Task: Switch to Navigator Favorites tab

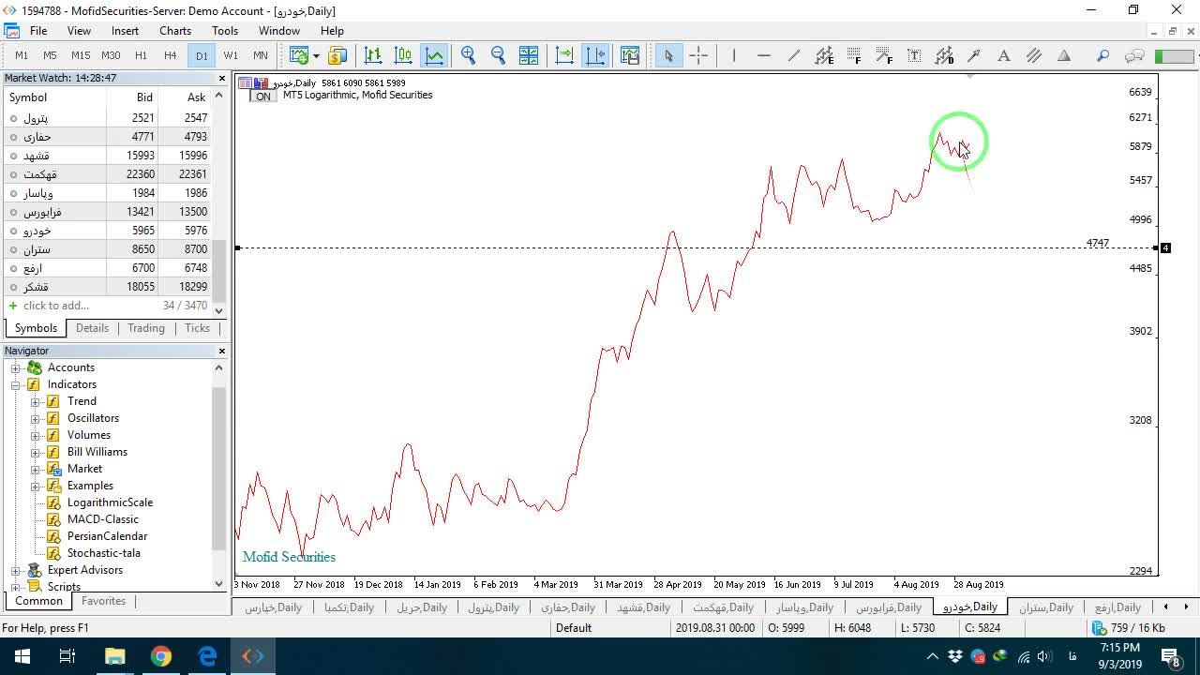Action: [103, 601]
